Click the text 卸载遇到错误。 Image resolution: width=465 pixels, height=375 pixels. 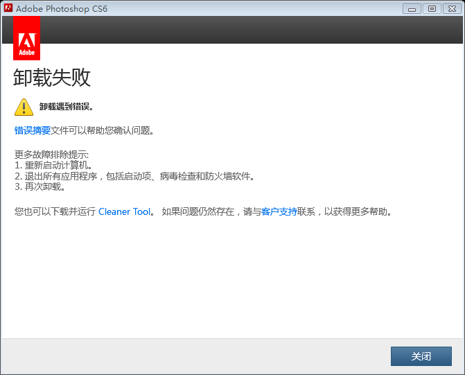66,107
